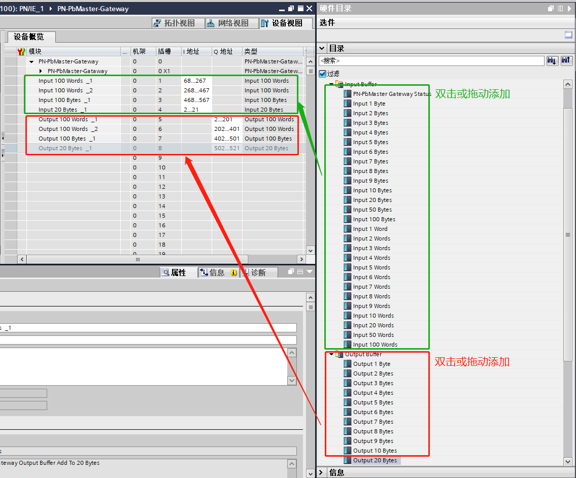Select the Output 2 Bytes module icon
Image resolution: width=576 pixels, height=478 pixels.
[348, 373]
